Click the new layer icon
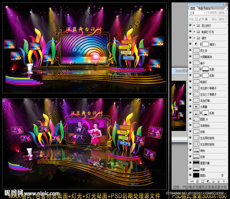Screen dimensions: 230x199 (218, 181)
